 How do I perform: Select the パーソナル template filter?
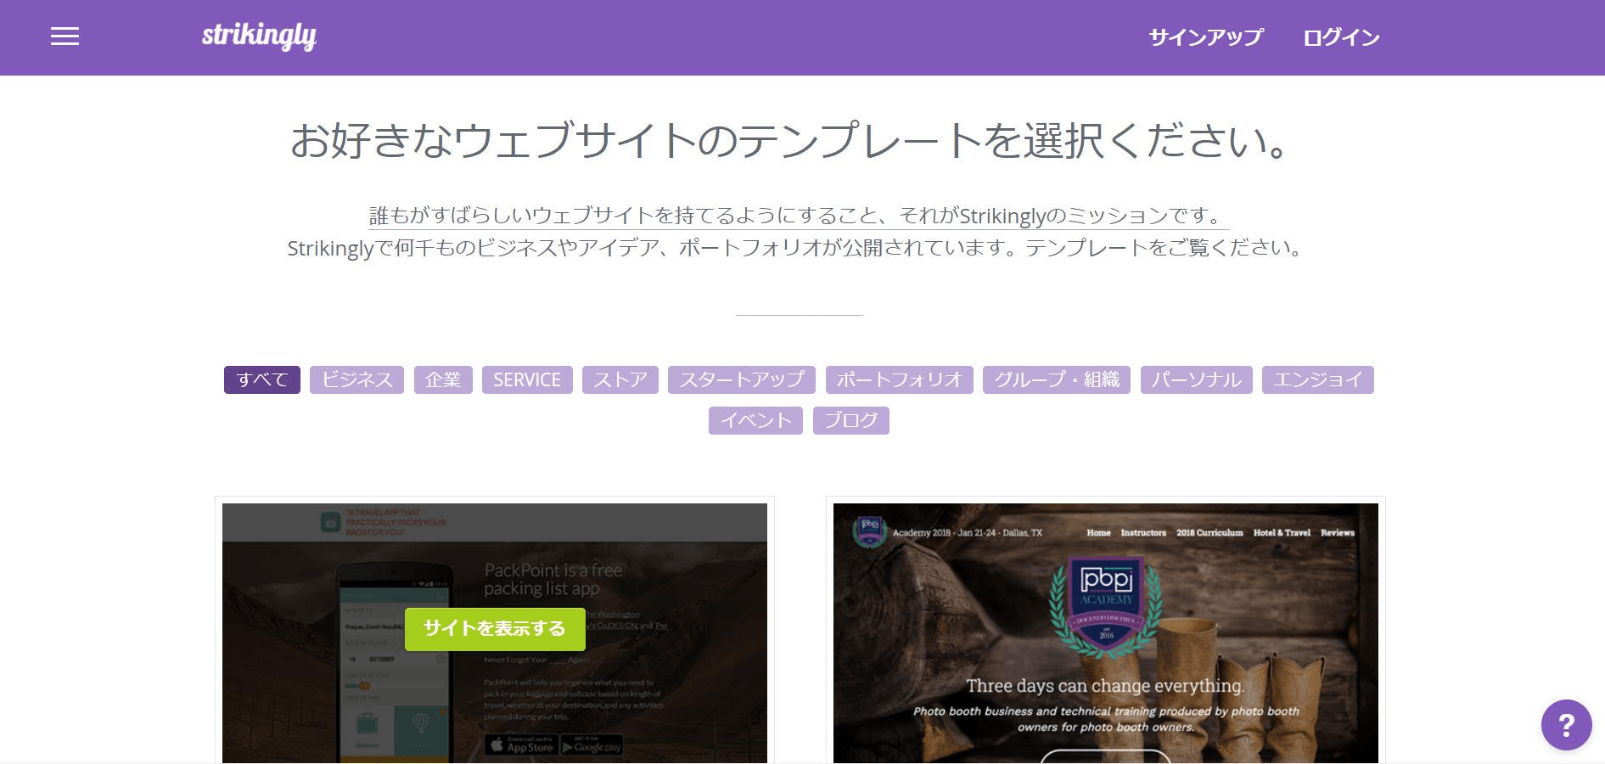click(1195, 379)
